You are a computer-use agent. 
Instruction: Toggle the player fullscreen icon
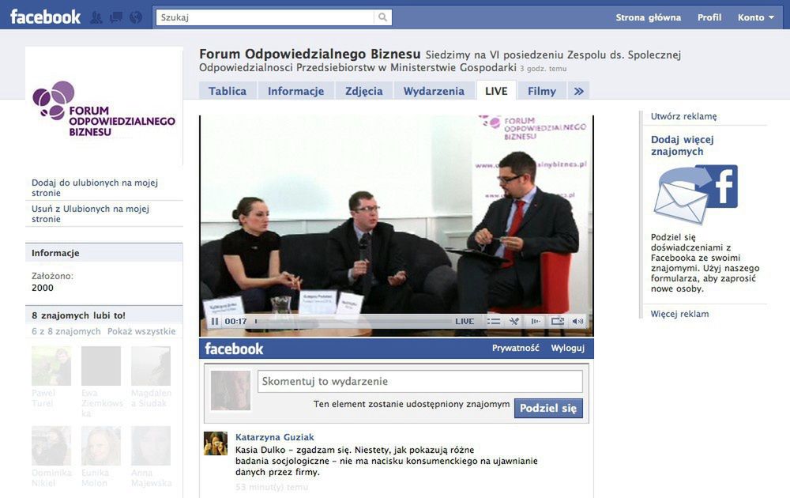pyautogui.click(x=557, y=321)
